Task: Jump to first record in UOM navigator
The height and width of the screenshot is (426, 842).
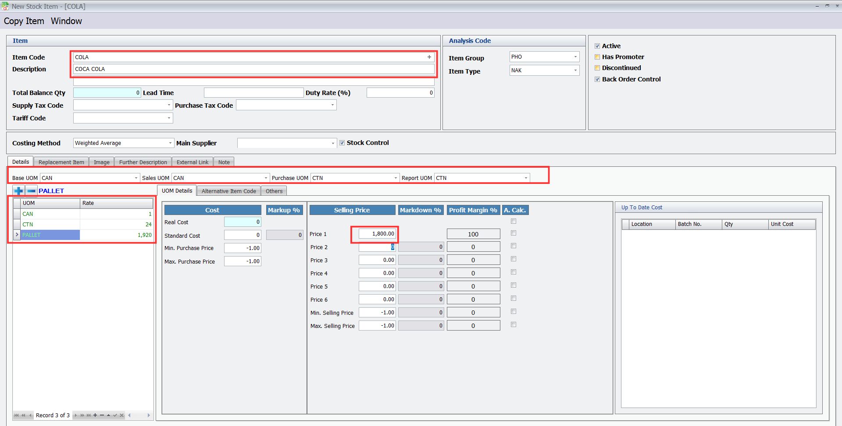Action: click(x=16, y=415)
